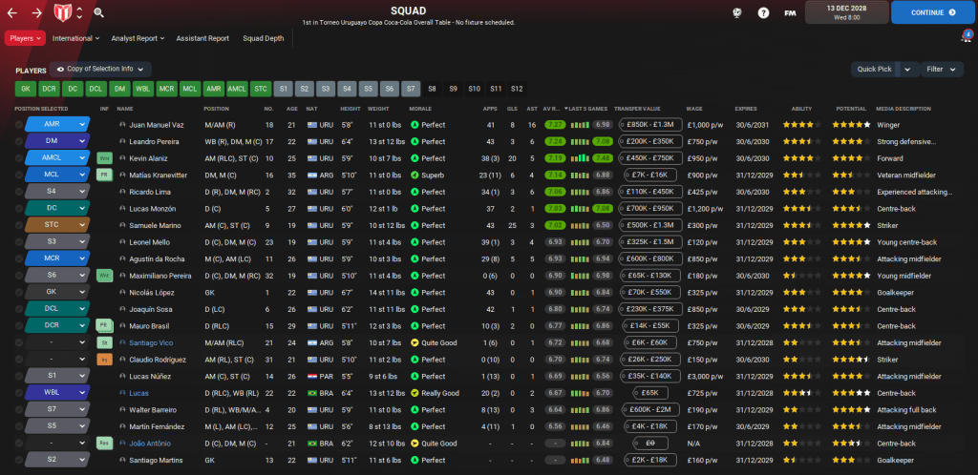Screen dimensions: 978x475
Task: Go back with the left arrow
Action: 13,12
